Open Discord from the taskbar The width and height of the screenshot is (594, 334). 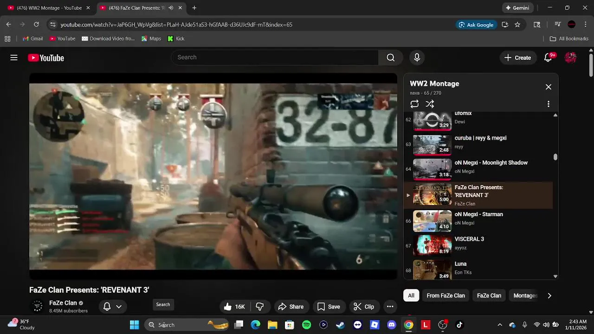391,325
